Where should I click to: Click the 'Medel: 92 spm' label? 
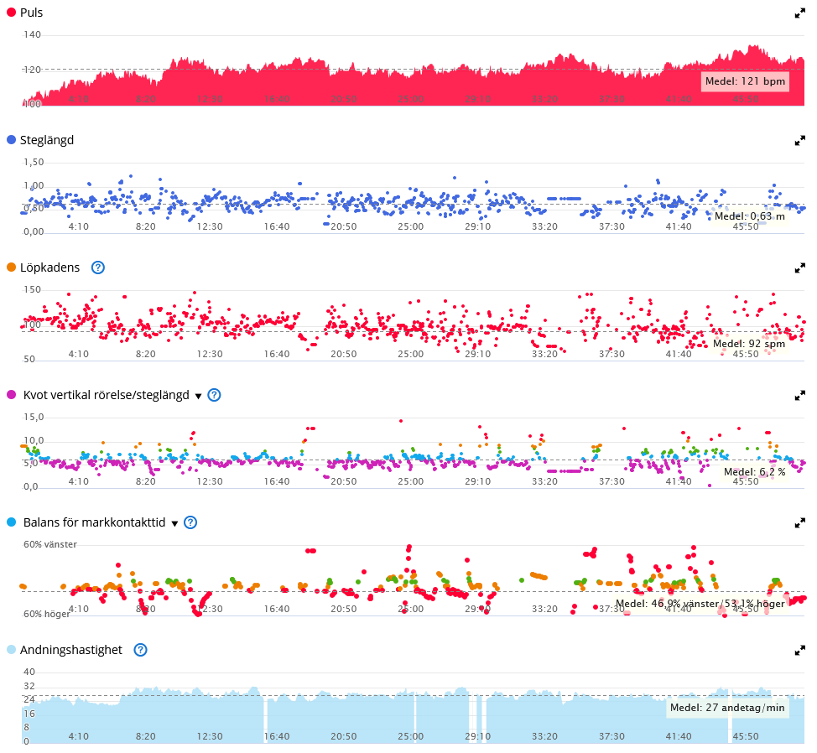(x=749, y=344)
